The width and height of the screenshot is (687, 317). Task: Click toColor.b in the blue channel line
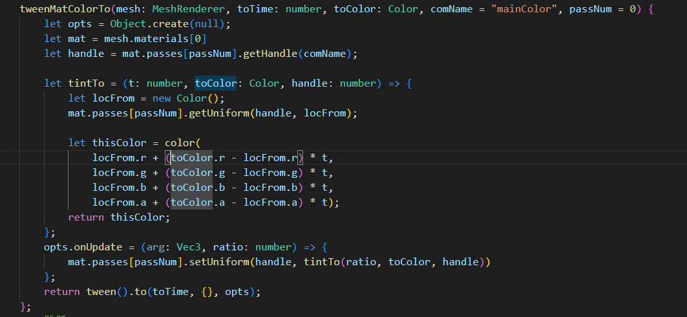198,188
